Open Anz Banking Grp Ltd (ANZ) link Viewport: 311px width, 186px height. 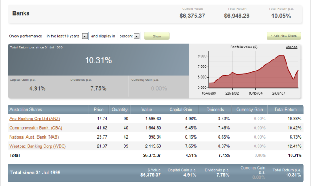point(35,119)
